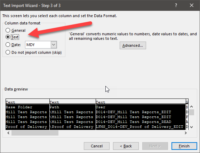Click the vertical scrollbar thumb in preview
The height and width of the screenshot is (153, 200).
click(191, 112)
